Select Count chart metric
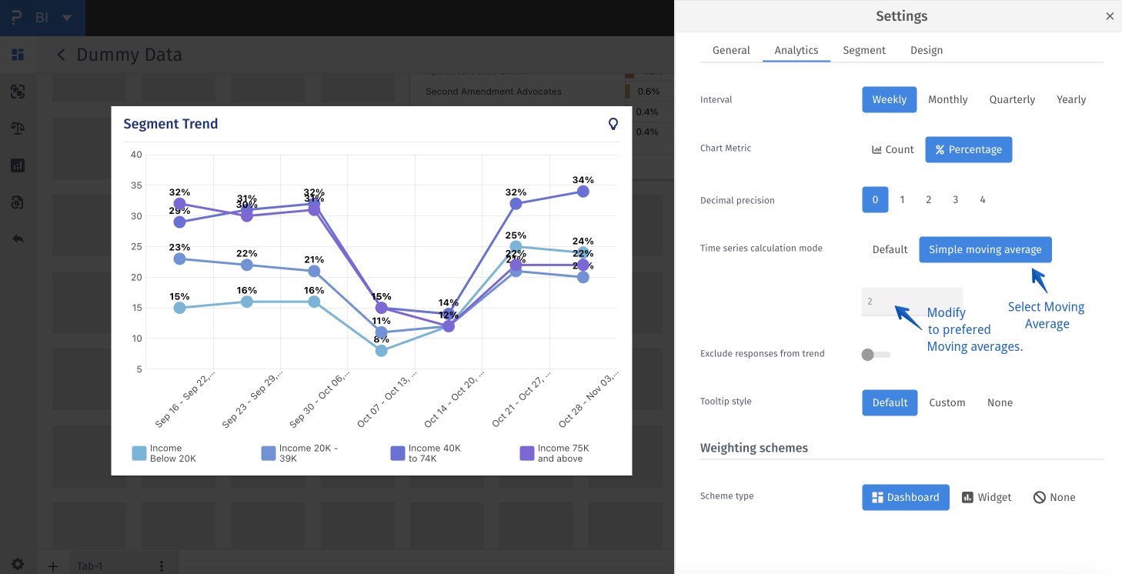The width and height of the screenshot is (1122, 574). point(893,150)
